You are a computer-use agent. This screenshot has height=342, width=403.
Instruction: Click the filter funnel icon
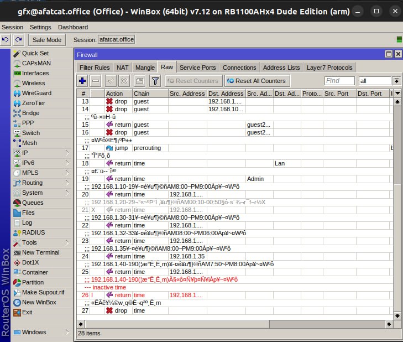coord(155,81)
